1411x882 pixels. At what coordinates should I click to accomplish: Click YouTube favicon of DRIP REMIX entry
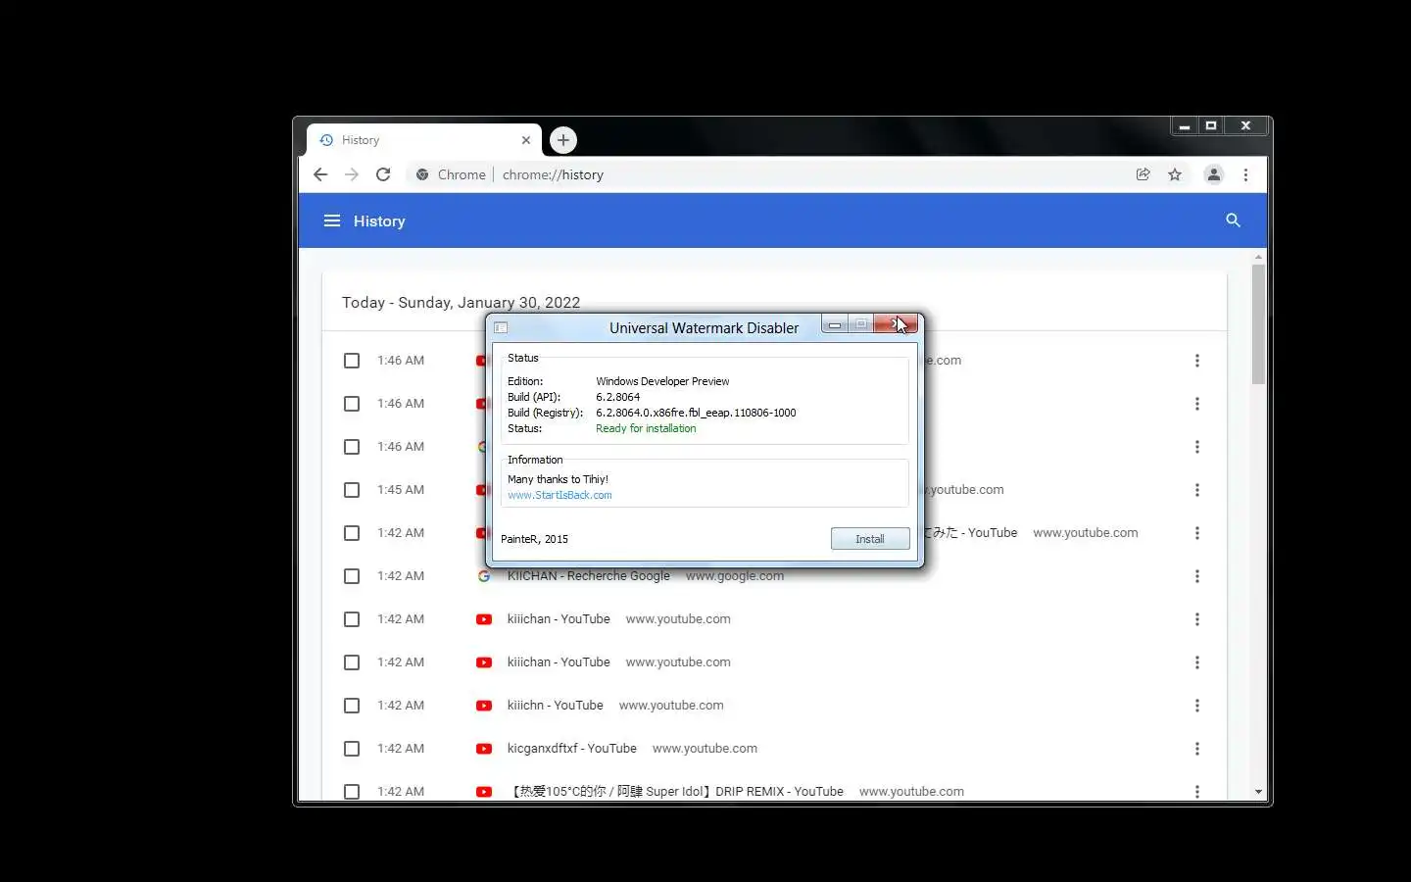[484, 792]
